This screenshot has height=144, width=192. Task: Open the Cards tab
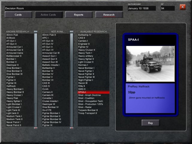coord(18,14)
